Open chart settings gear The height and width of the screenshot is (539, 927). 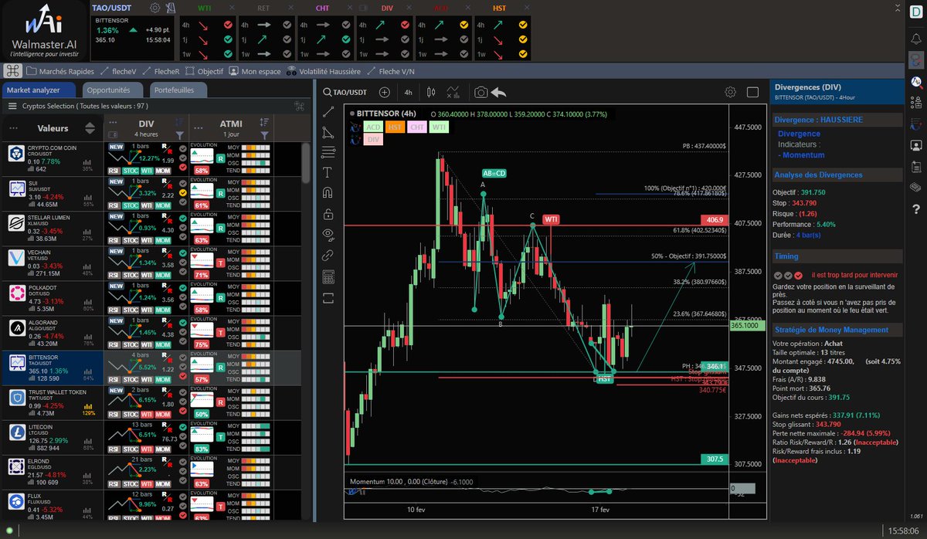coord(730,93)
